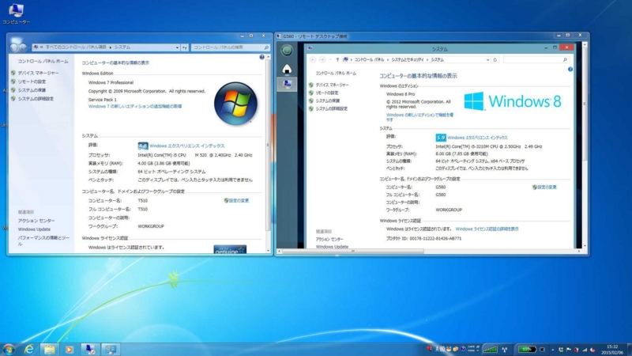Click scroll-down arrow in Windows 7 window
The image size is (632, 356).
coord(269,251)
